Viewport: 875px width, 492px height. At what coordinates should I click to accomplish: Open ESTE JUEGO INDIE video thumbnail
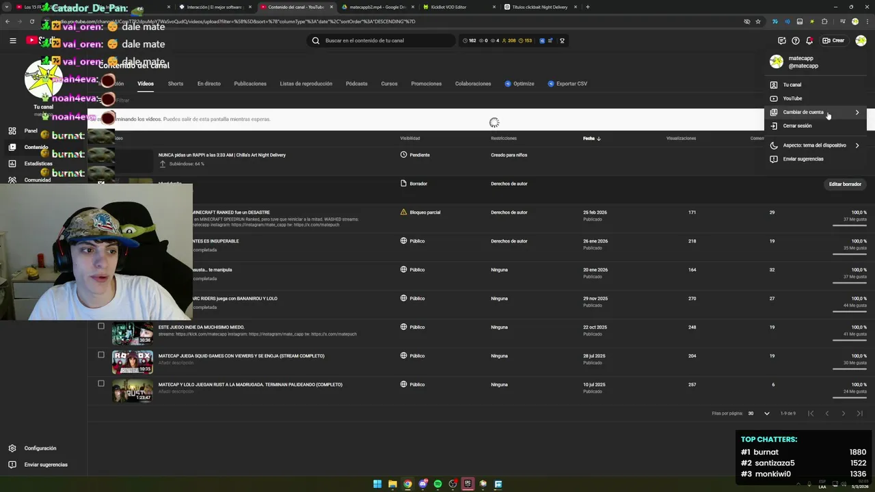pyautogui.click(x=133, y=333)
